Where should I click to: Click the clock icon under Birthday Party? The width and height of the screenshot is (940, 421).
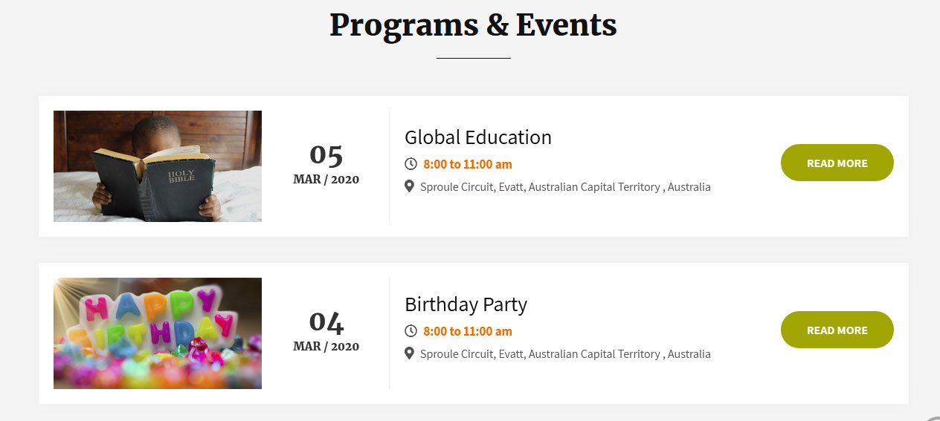click(411, 331)
